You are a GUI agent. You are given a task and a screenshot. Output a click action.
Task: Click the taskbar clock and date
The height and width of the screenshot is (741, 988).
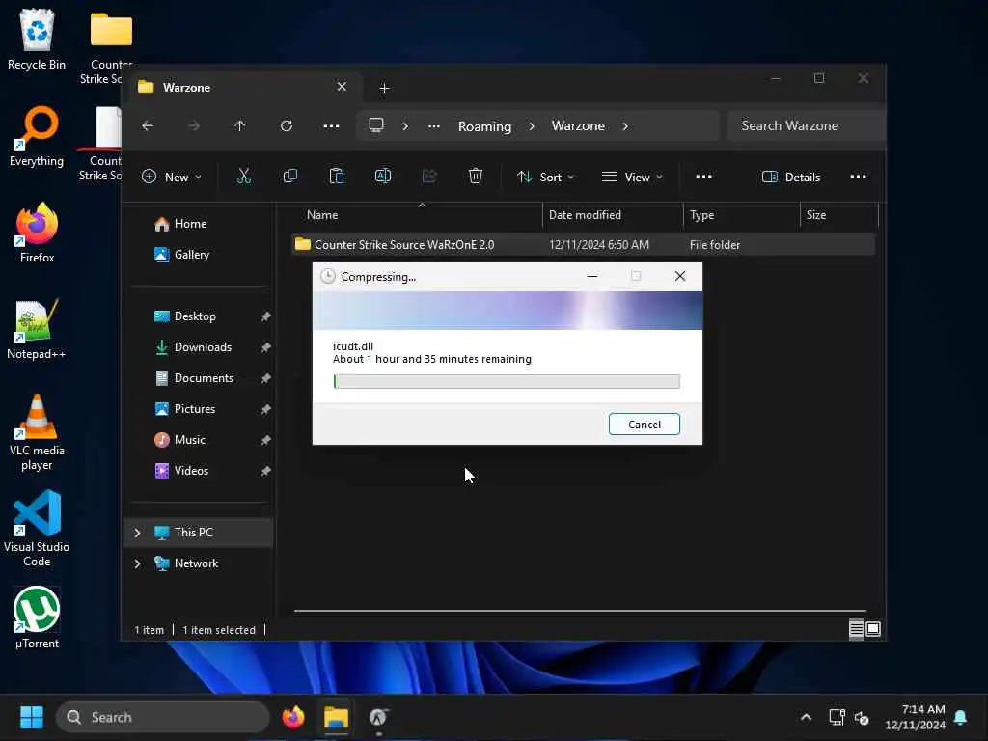[x=915, y=717]
